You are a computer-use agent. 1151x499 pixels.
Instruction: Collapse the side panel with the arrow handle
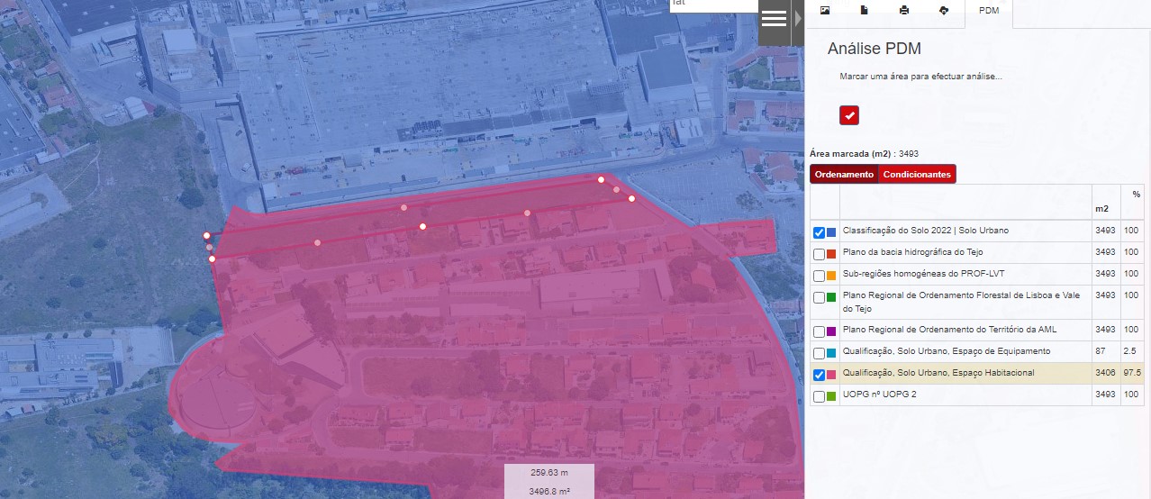click(x=797, y=19)
